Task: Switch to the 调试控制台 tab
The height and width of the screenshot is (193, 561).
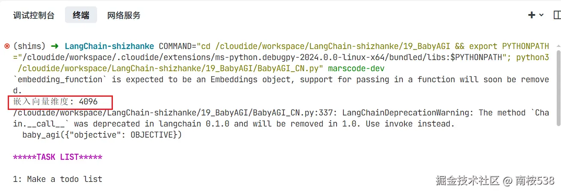Action: (34, 15)
